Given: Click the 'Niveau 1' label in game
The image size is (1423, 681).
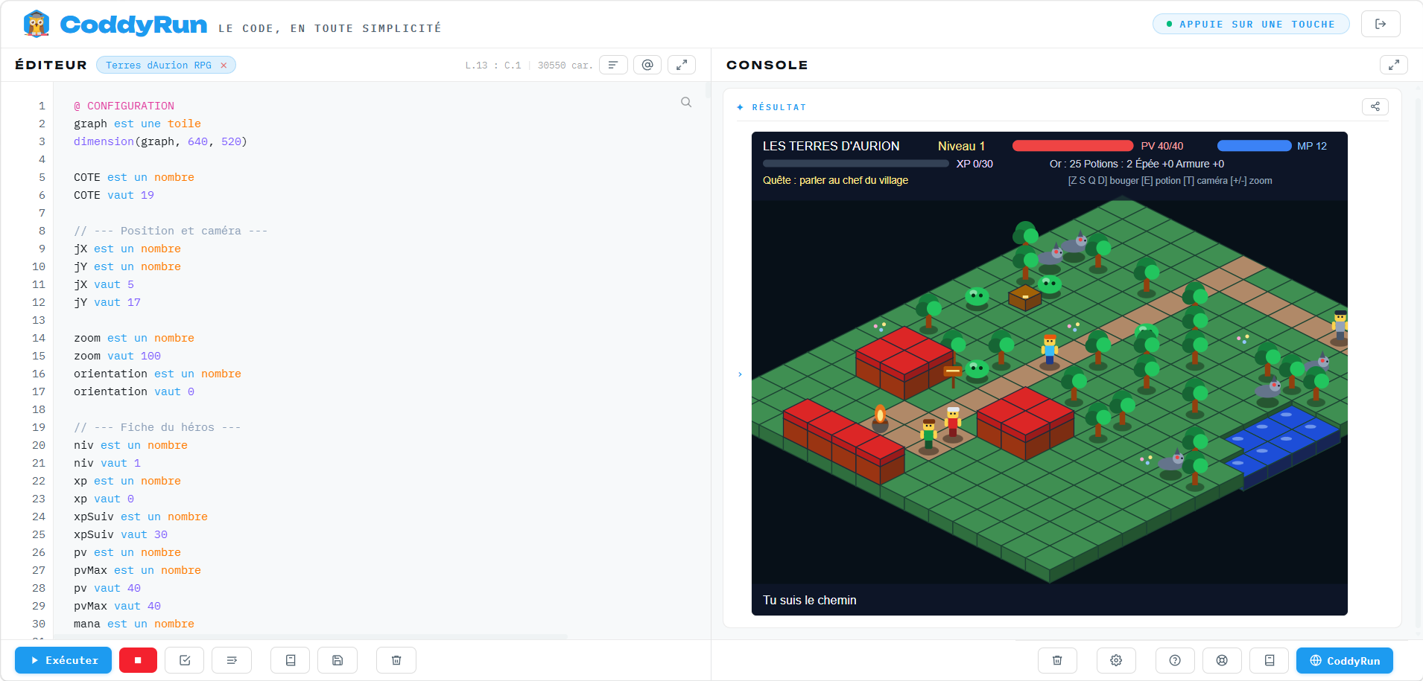Looking at the screenshot, I should pyautogui.click(x=961, y=146).
